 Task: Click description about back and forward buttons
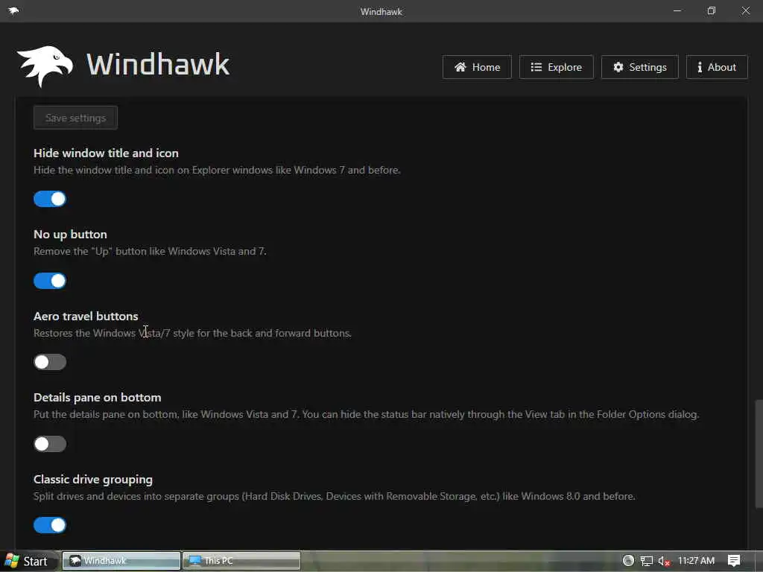(x=192, y=333)
